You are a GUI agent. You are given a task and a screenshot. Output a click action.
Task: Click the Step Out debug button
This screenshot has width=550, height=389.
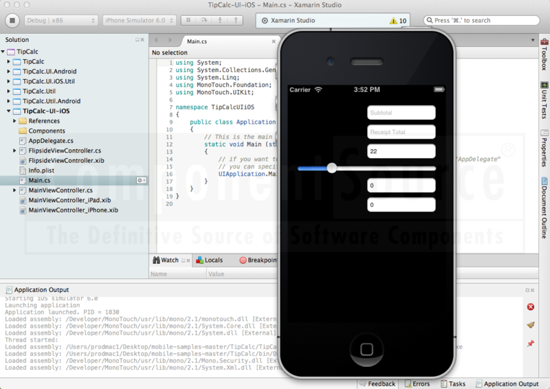[x=235, y=21]
